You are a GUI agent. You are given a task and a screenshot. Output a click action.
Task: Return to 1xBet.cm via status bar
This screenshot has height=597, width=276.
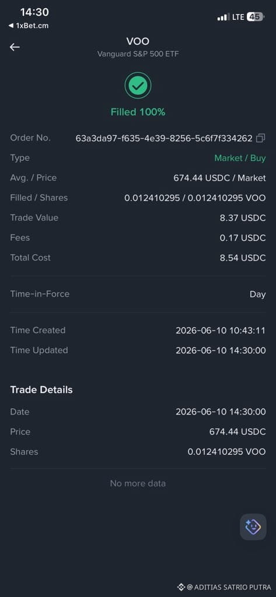point(29,26)
